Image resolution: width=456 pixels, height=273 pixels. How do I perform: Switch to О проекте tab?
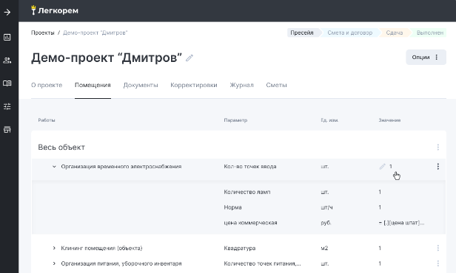point(47,85)
